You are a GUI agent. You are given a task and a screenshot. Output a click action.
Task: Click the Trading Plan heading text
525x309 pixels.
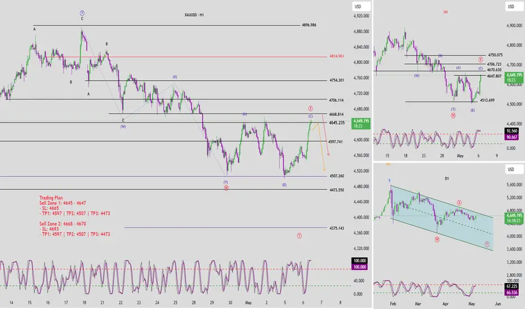[x=51, y=198]
